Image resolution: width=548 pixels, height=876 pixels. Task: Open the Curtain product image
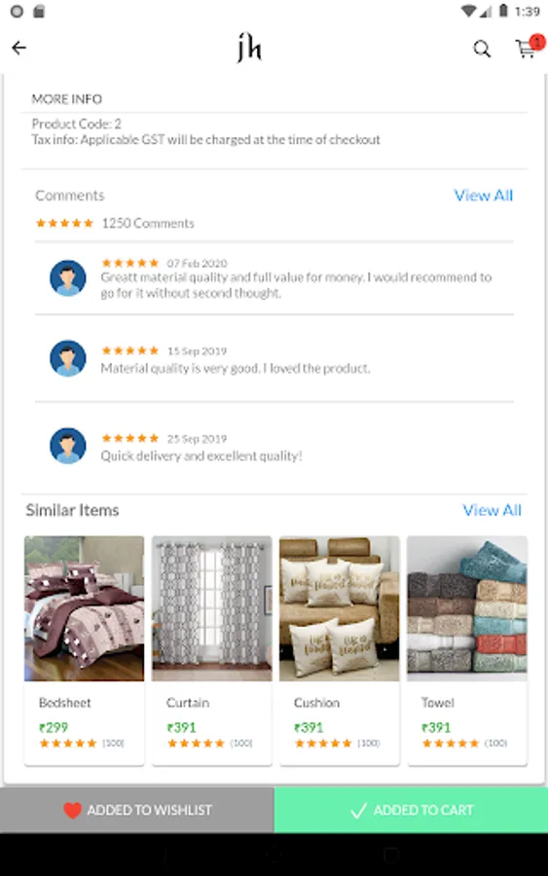click(x=212, y=608)
